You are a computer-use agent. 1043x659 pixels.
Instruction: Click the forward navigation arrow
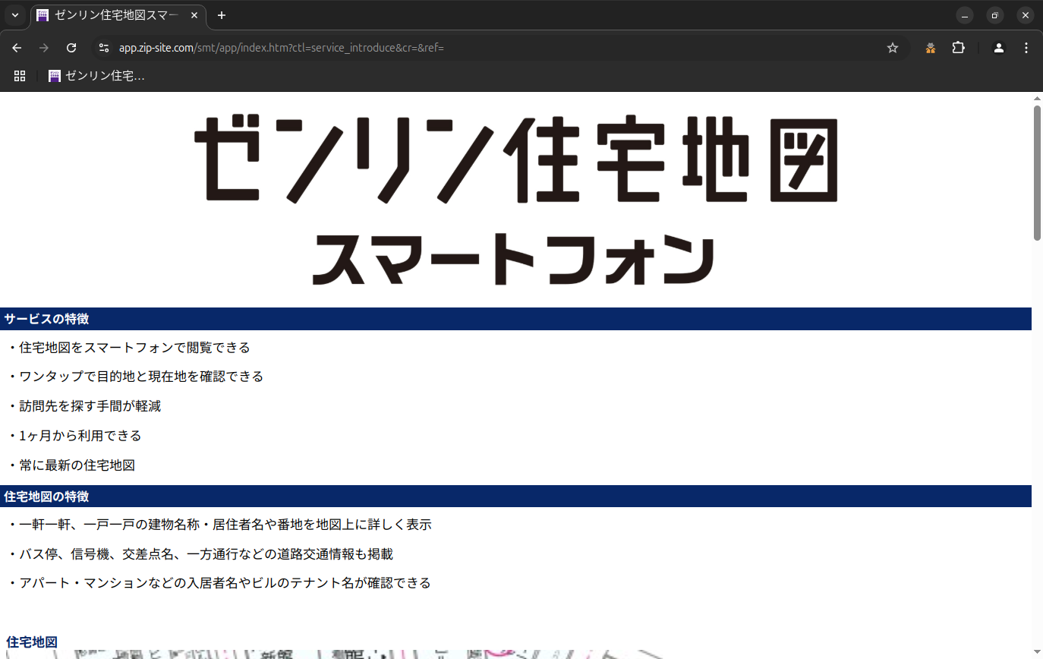pyautogui.click(x=44, y=48)
